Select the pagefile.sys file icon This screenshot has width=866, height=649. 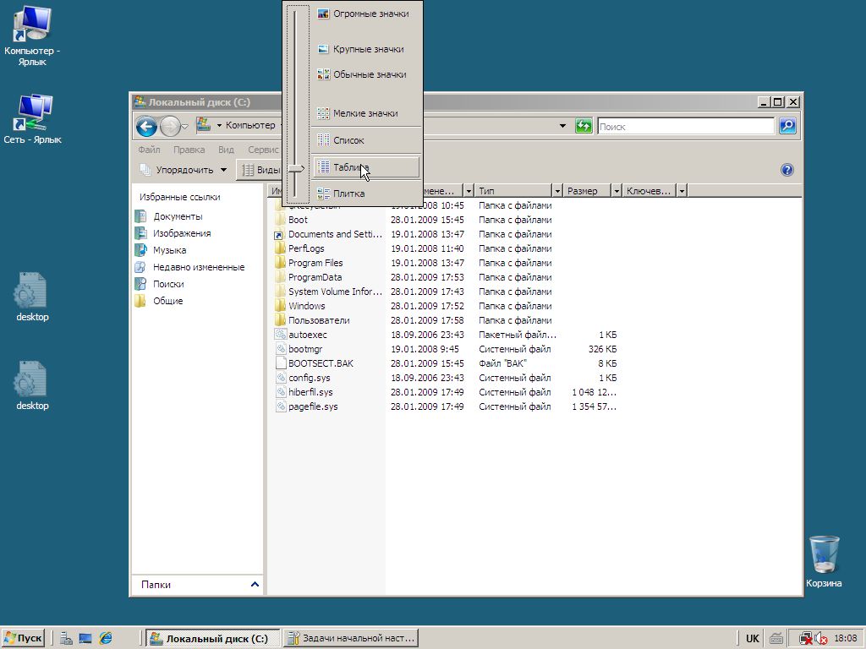click(x=281, y=406)
